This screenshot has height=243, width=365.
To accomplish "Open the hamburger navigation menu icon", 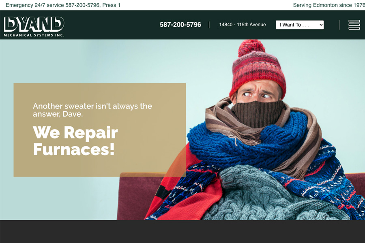I will pos(354,25).
